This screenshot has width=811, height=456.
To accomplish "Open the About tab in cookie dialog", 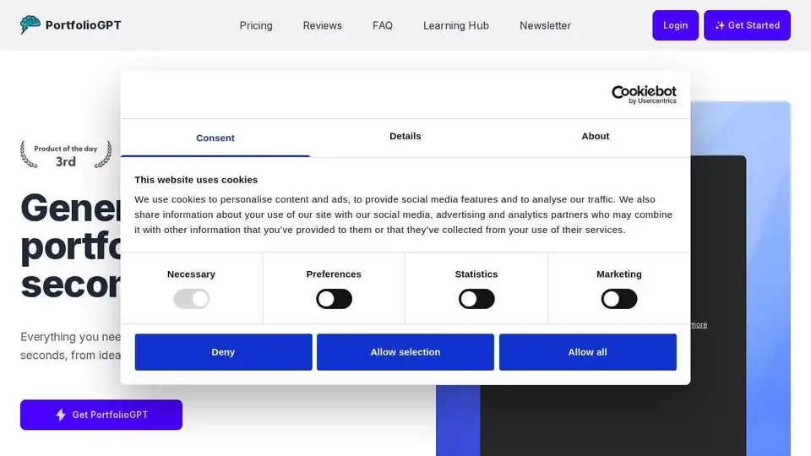I will (x=596, y=136).
